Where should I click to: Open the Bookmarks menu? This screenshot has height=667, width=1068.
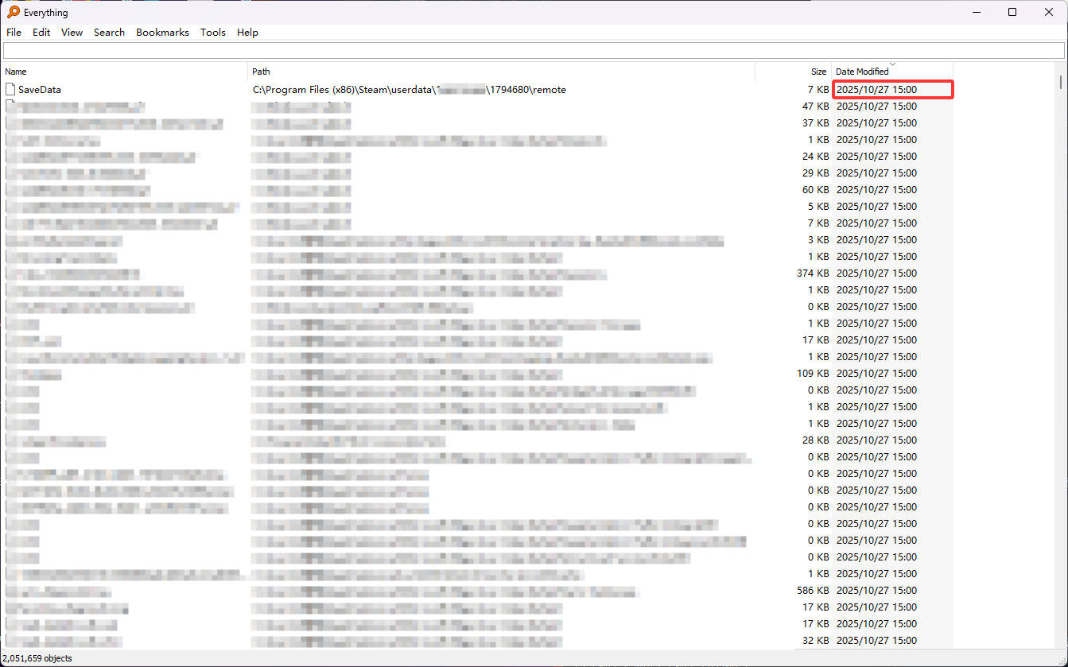[x=162, y=33]
